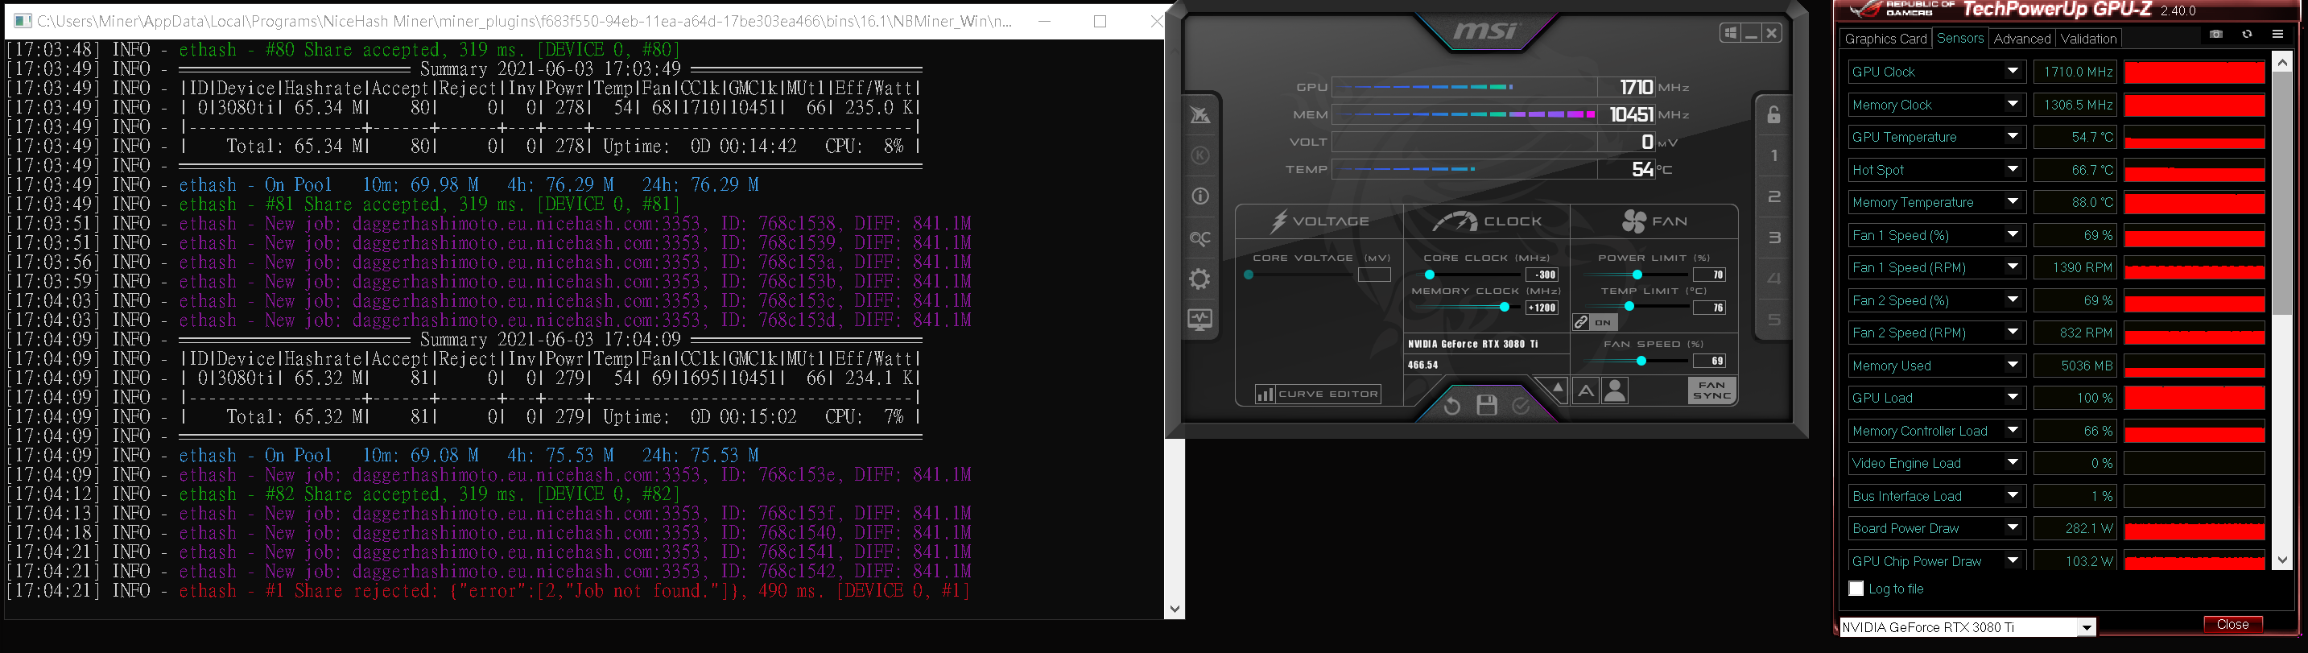Click the fan speed 69 value field
This screenshot has width=2308, height=653.
[1708, 361]
